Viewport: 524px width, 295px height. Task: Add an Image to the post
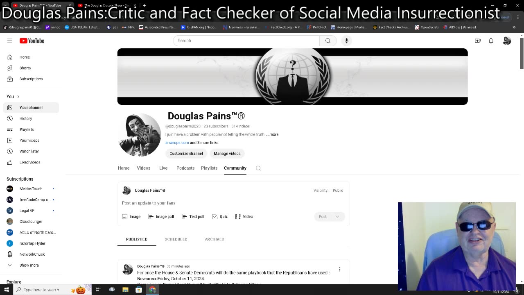131,216
